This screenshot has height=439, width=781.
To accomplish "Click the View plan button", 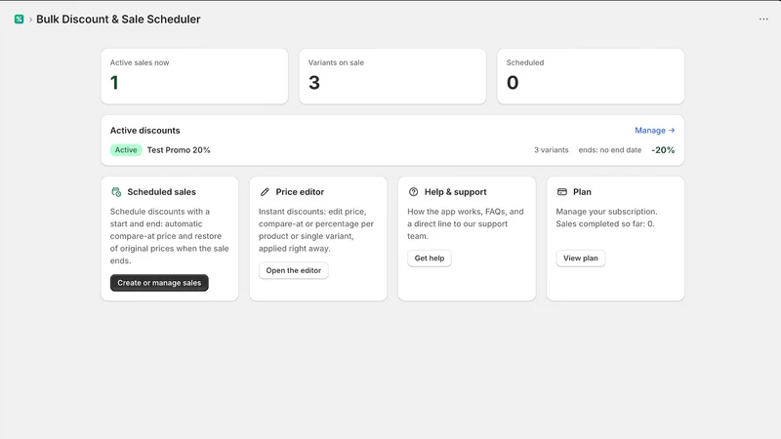I will tap(580, 259).
